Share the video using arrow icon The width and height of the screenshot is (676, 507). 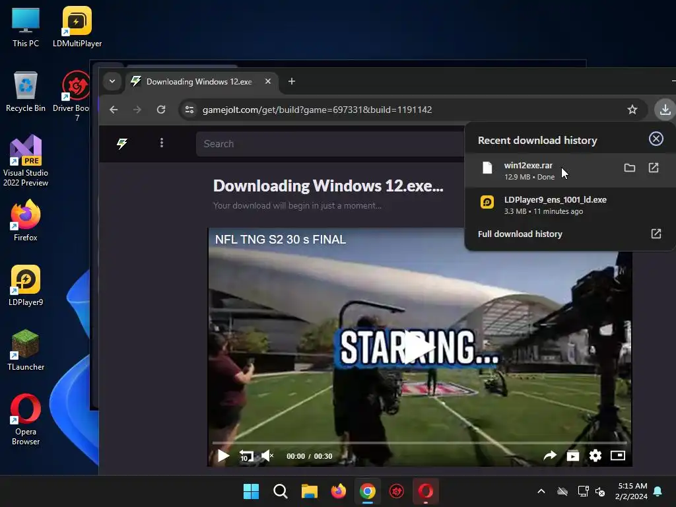click(x=550, y=456)
